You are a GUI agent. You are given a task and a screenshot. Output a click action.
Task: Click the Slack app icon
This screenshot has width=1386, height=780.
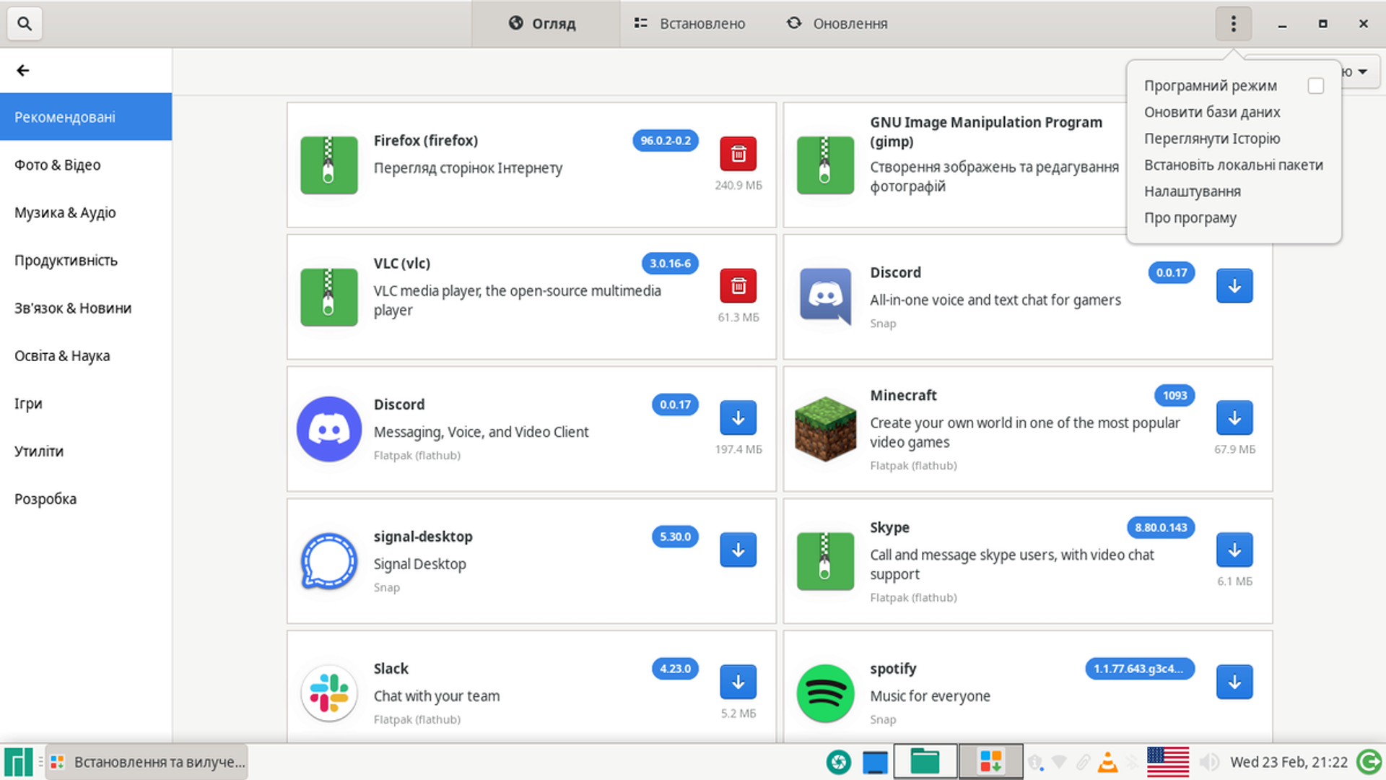pyautogui.click(x=329, y=693)
